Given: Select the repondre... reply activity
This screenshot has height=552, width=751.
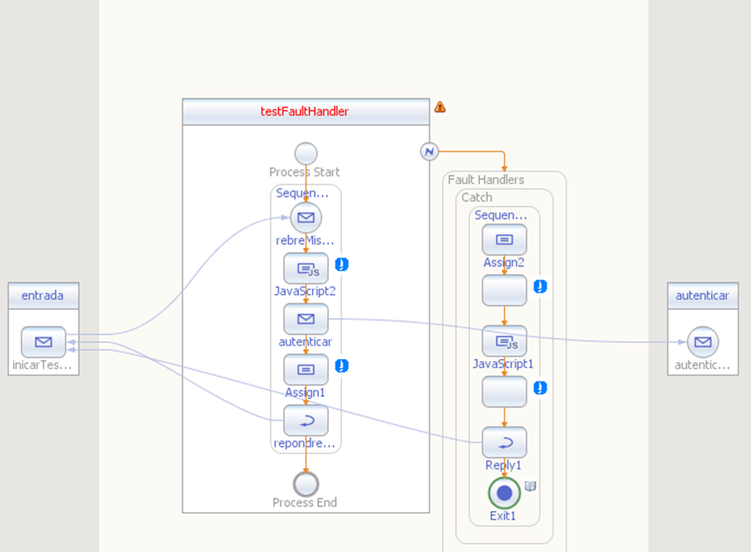Looking at the screenshot, I should 306,420.
